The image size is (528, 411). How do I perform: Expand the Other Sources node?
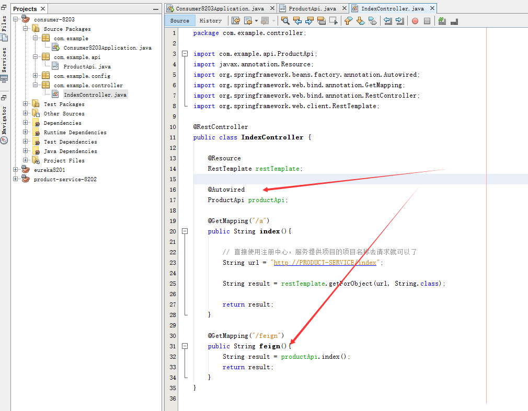25,113
